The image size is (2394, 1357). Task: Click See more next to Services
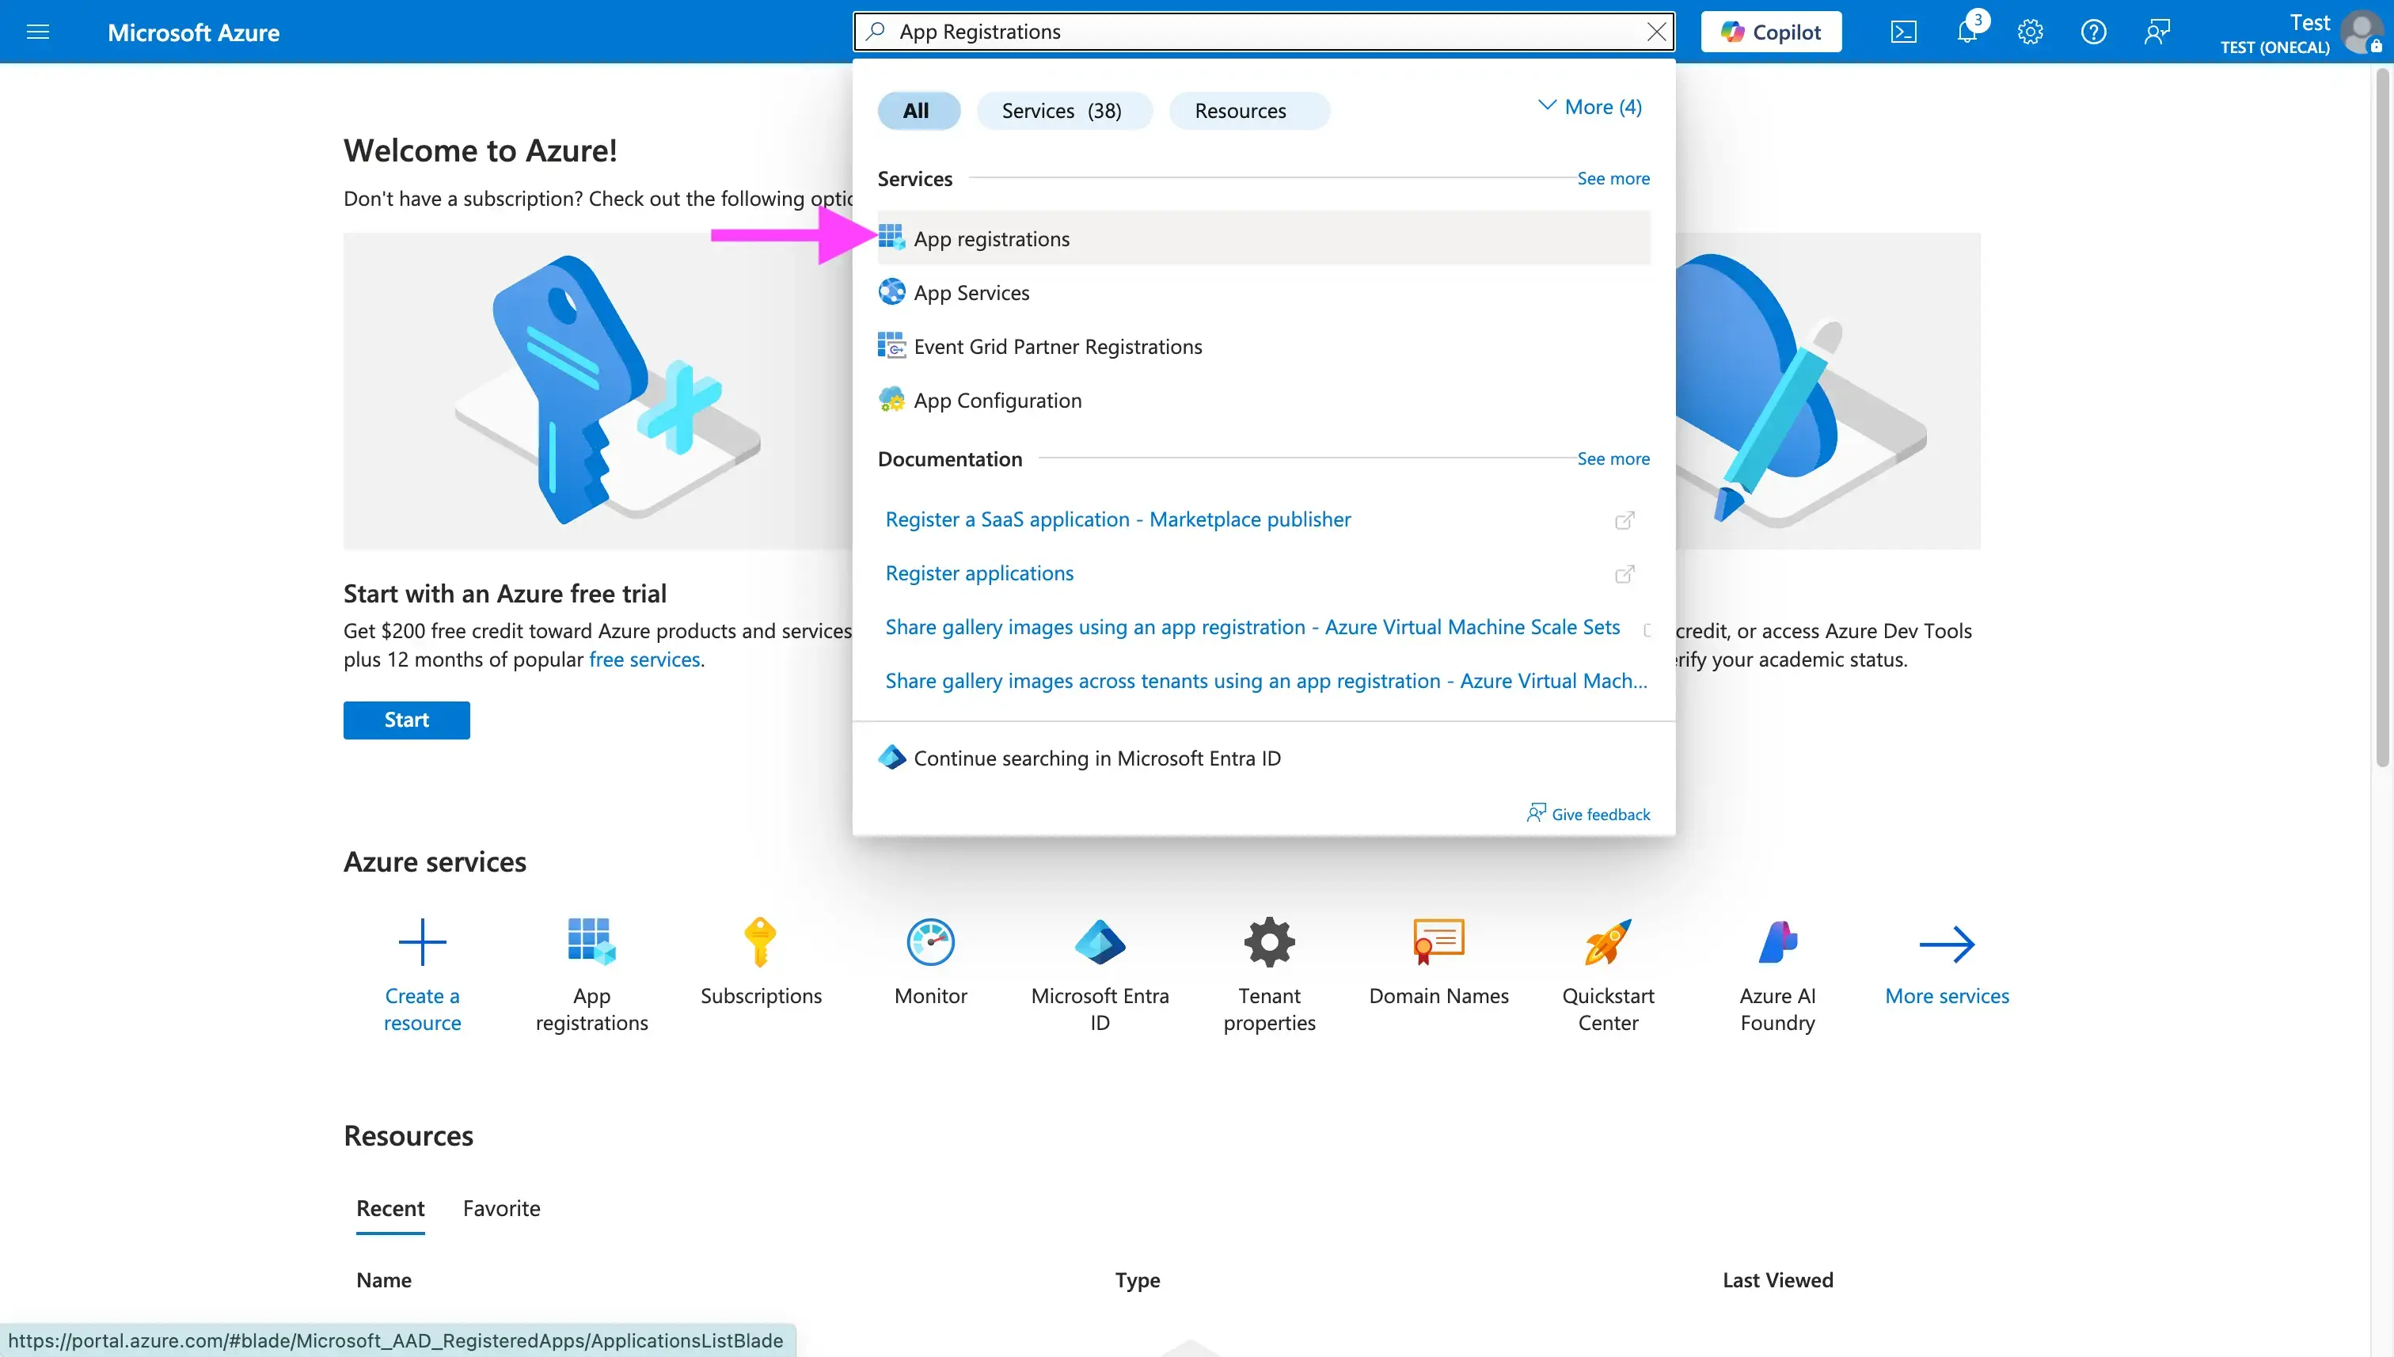tap(1613, 178)
